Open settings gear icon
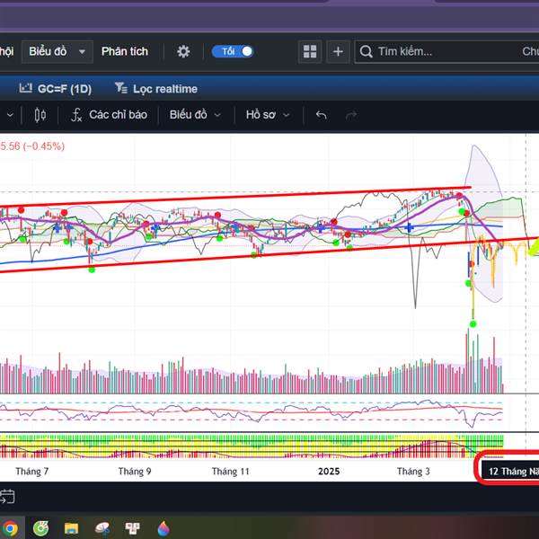539x539 pixels. (x=183, y=51)
